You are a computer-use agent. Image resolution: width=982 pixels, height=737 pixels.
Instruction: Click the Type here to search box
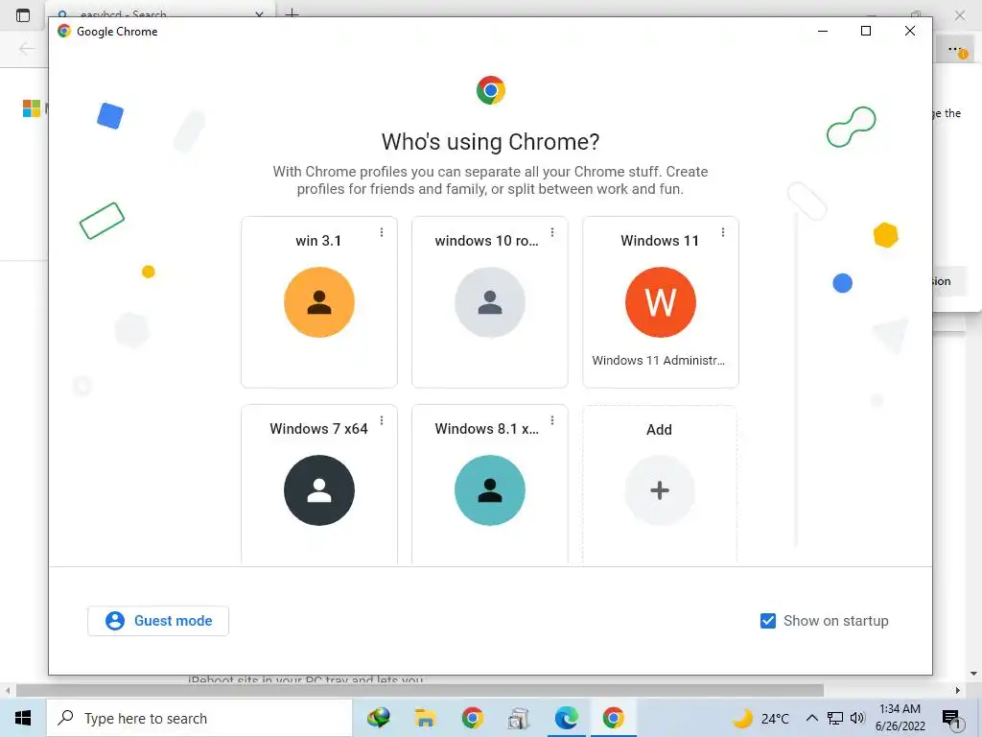click(x=199, y=718)
